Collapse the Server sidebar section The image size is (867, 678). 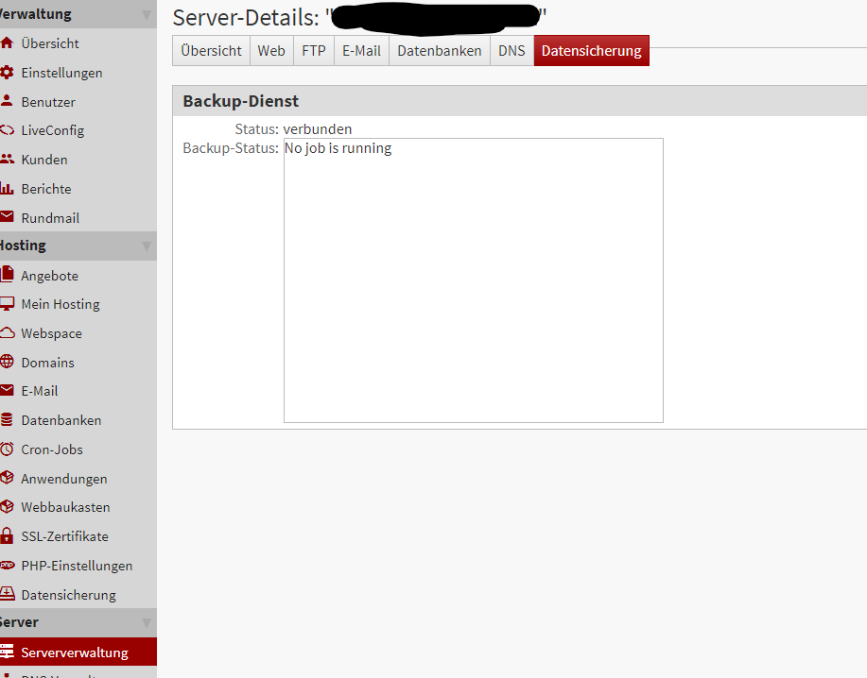(146, 623)
